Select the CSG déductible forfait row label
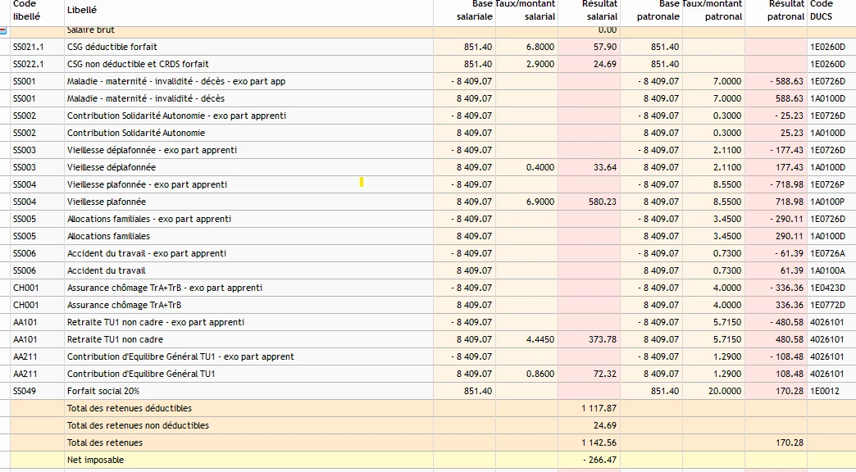 point(112,47)
